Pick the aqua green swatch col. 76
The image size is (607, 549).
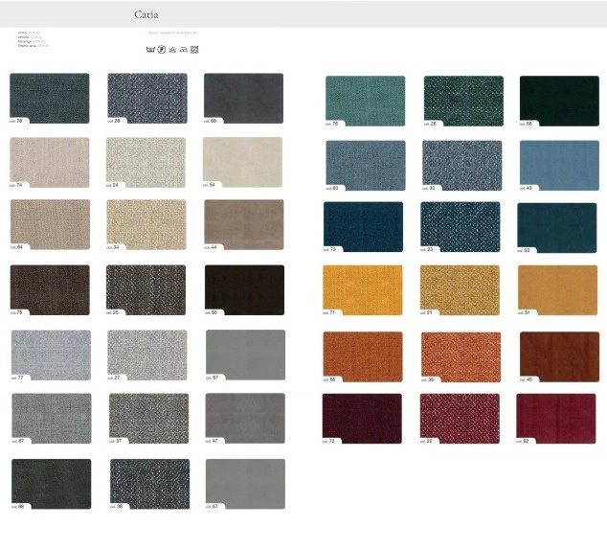(x=365, y=101)
